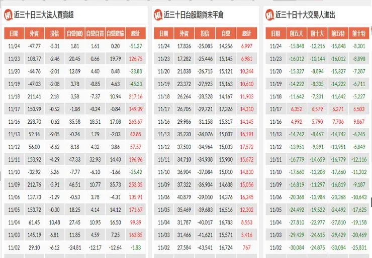Select the 47.33 cell on 11/11

[75, 160]
